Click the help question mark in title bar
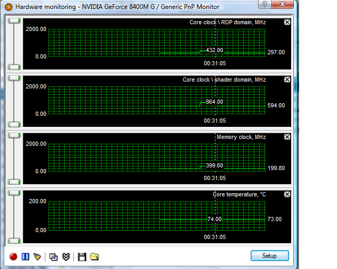337x269 pixels. (265, 4)
